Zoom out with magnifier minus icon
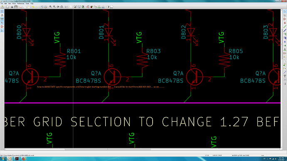Screen dimensions: 287x161 coord(54,7)
